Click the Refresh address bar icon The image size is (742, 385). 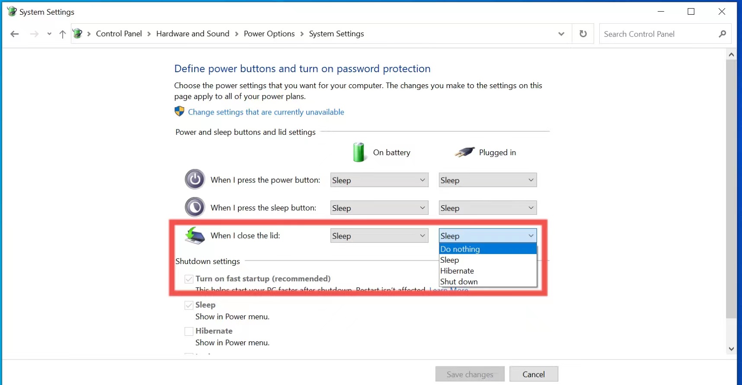coord(583,34)
